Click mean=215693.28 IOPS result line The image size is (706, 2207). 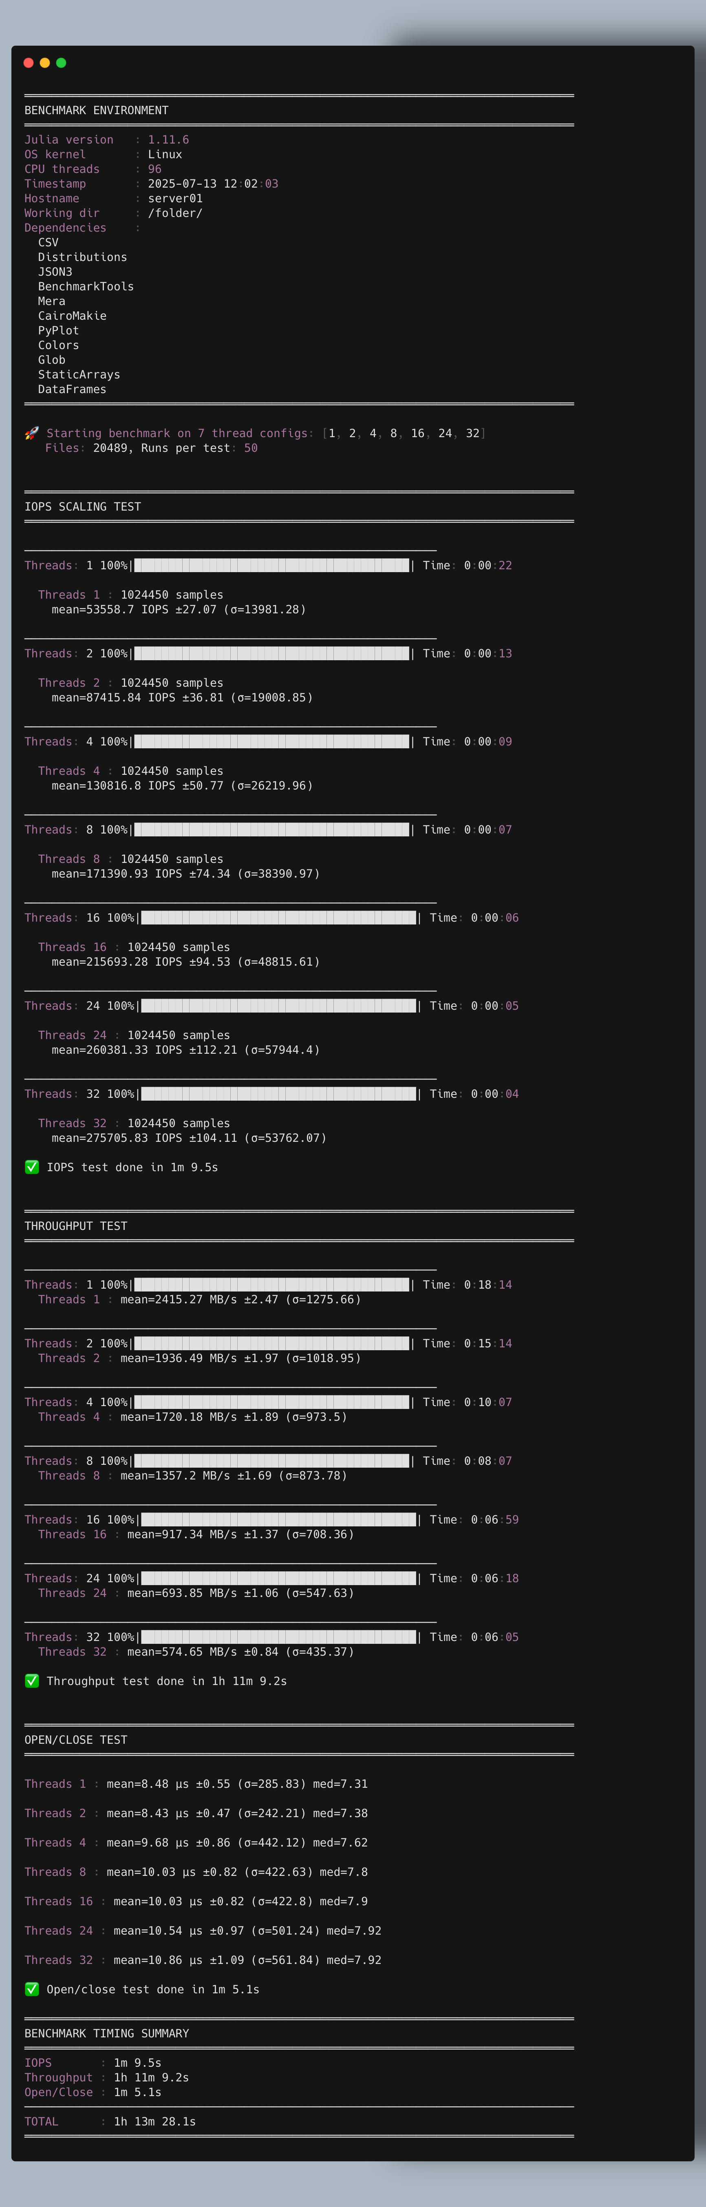tap(185, 962)
